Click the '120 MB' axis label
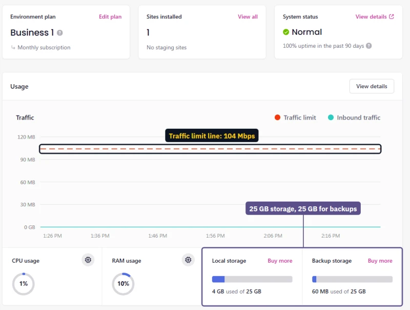This screenshot has height=310, width=410. click(x=26, y=137)
